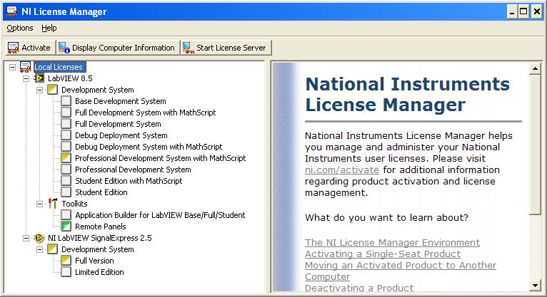Click the help pane scroll down arrow

[x=535, y=286]
